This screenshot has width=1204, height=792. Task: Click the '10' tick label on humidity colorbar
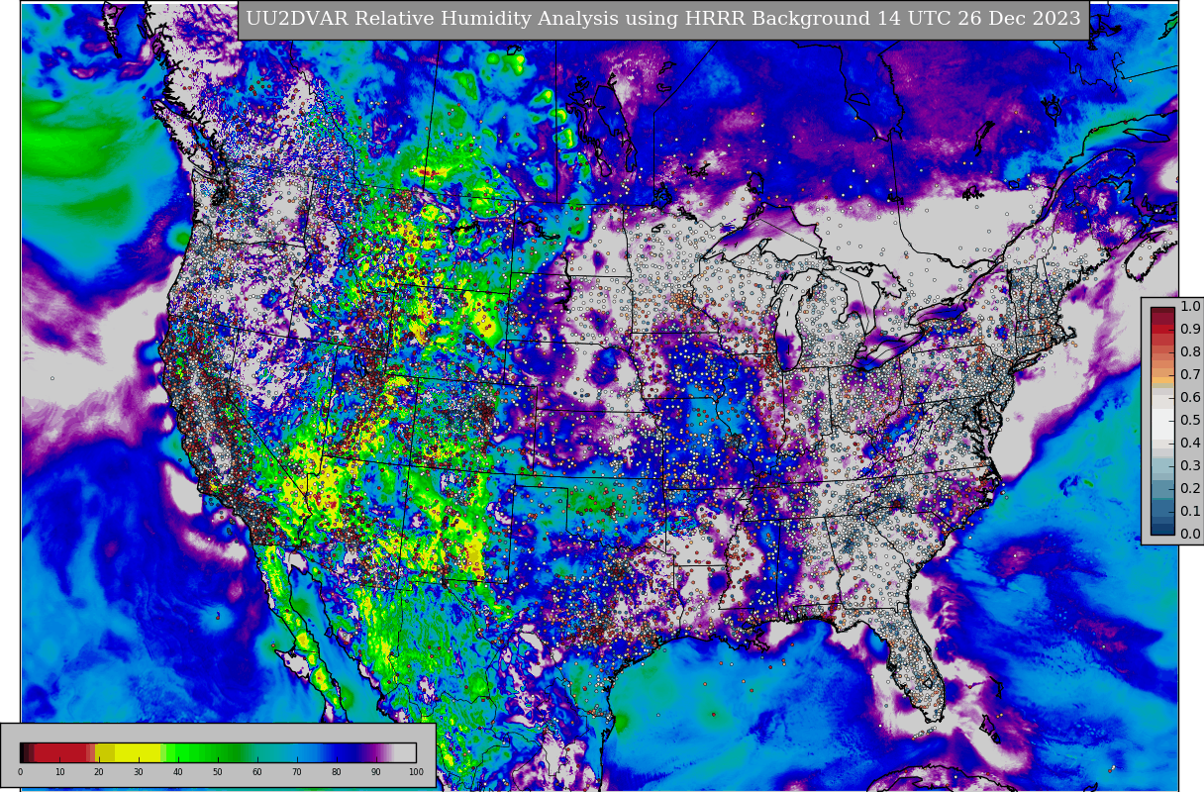[x=59, y=772]
